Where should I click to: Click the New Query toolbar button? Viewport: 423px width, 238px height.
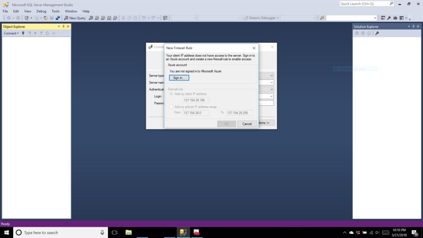point(75,18)
